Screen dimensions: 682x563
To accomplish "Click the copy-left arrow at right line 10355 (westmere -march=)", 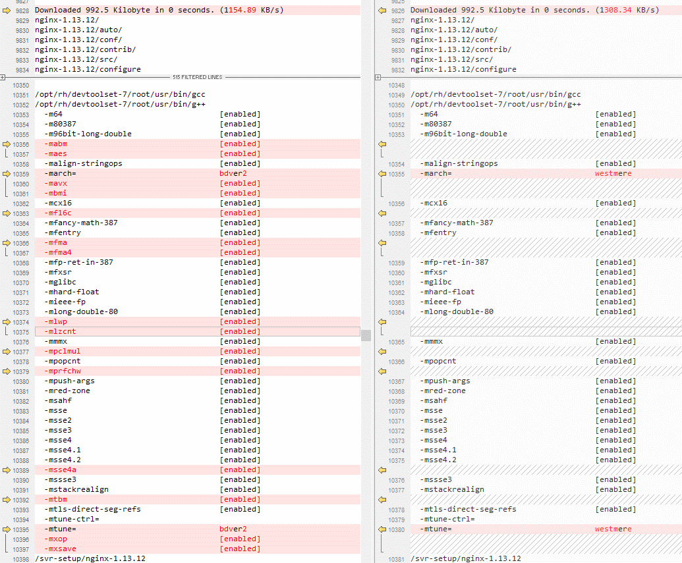I will pos(382,173).
